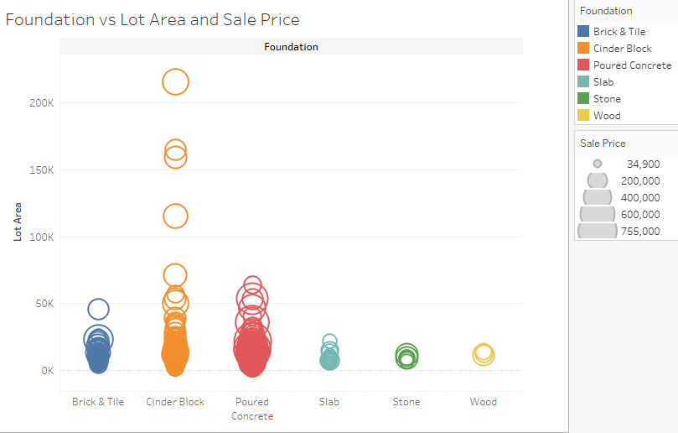Screen dimensions: 678x433
Task: Click the highest Cinder Block circle above 200K
Action: (x=175, y=82)
